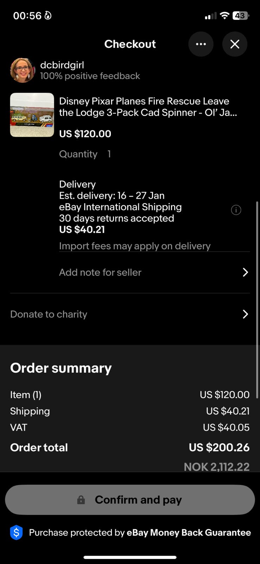
Task: Open eBay Money Back Guarantee link
Action: pos(189,532)
